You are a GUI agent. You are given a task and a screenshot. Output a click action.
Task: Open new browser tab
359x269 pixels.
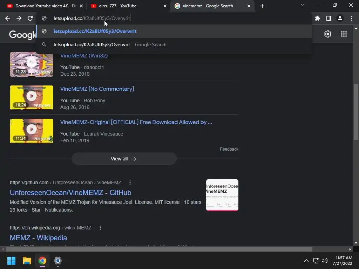[262, 6]
